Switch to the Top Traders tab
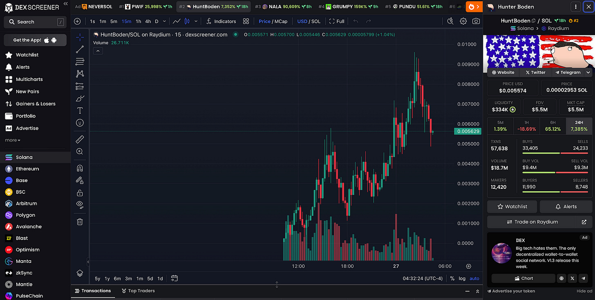Image resolution: width=595 pixels, height=300 pixels. point(138,291)
